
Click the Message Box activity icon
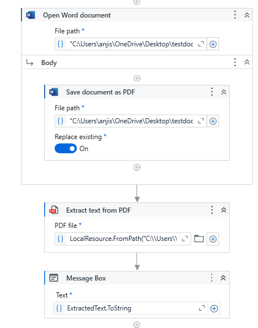point(54,278)
